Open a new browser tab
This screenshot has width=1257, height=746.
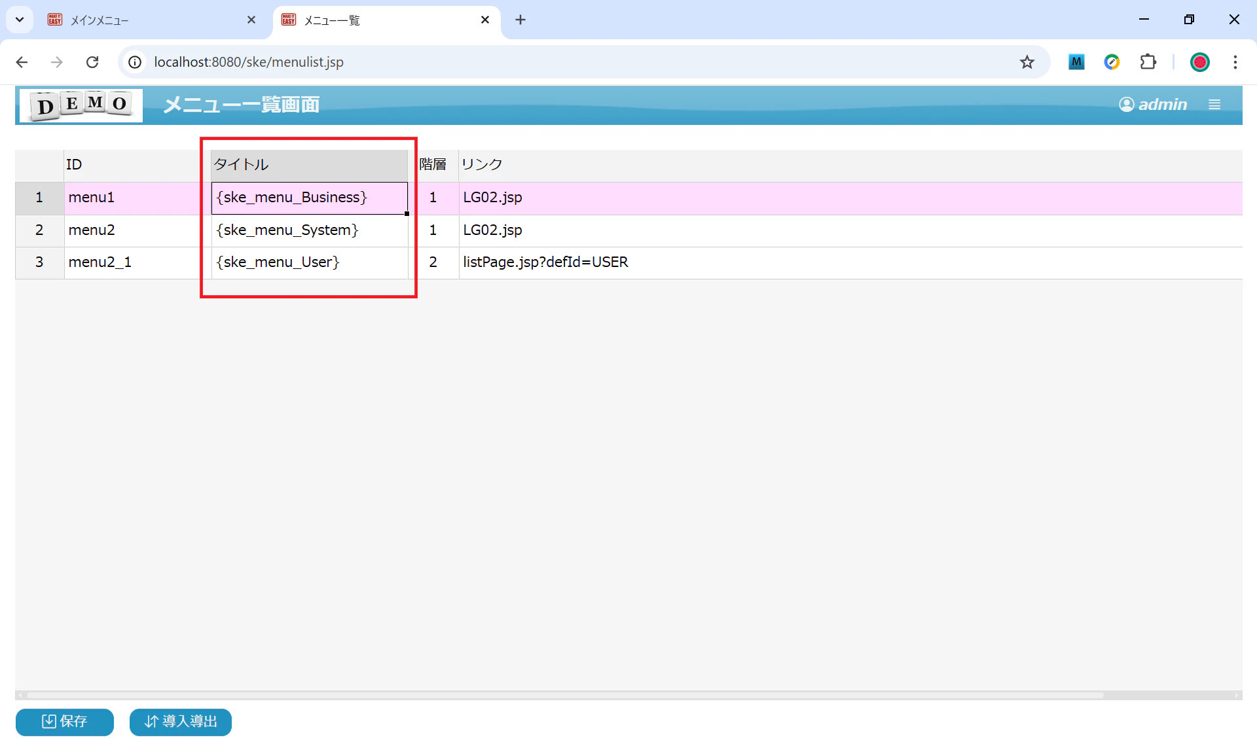coord(520,20)
